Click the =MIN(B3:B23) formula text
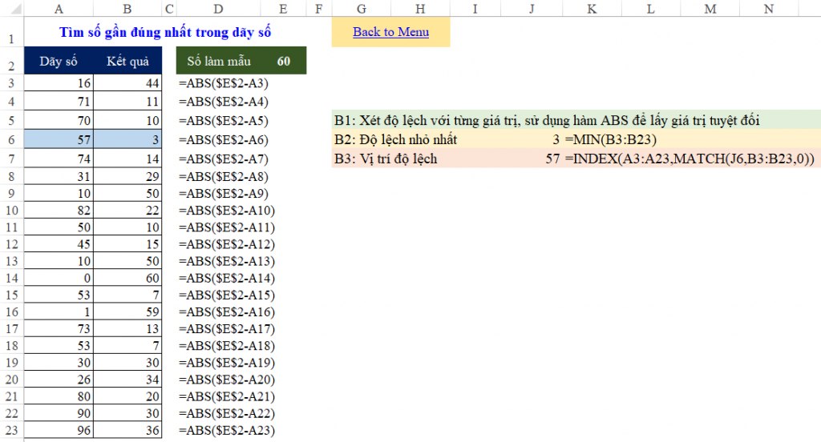Image resolution: width=821 pixels, height=442 pixels. click(609, 139)
